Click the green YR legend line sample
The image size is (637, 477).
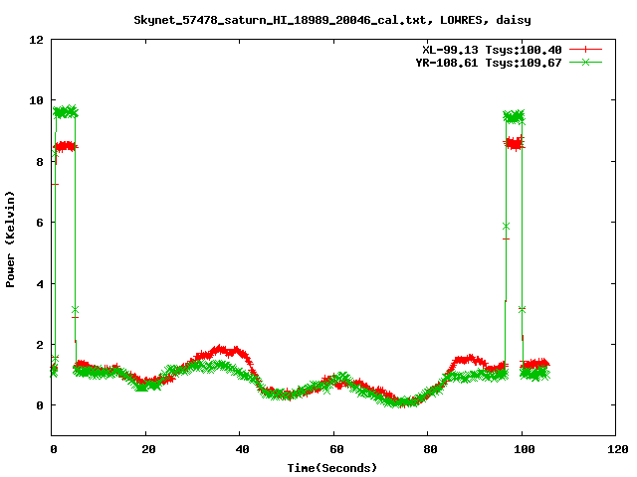585,62
